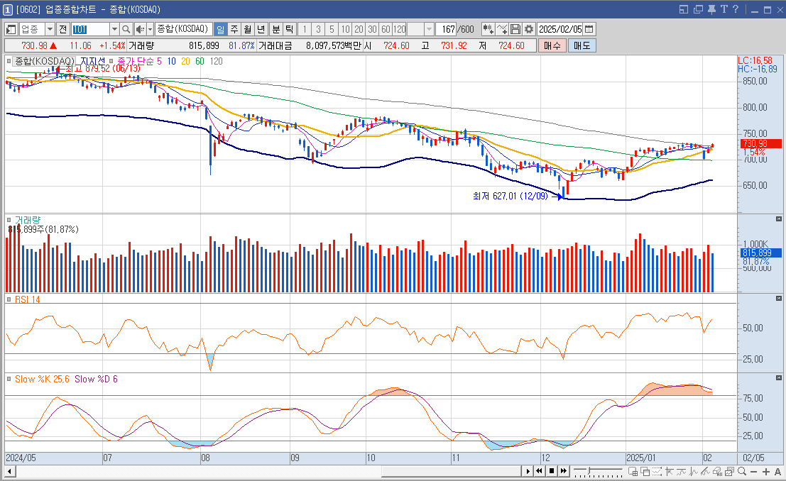Click the 최고 879,52 (06/13) high marker label
Viewport: 786px width, 481px height.
click(103, 69)
